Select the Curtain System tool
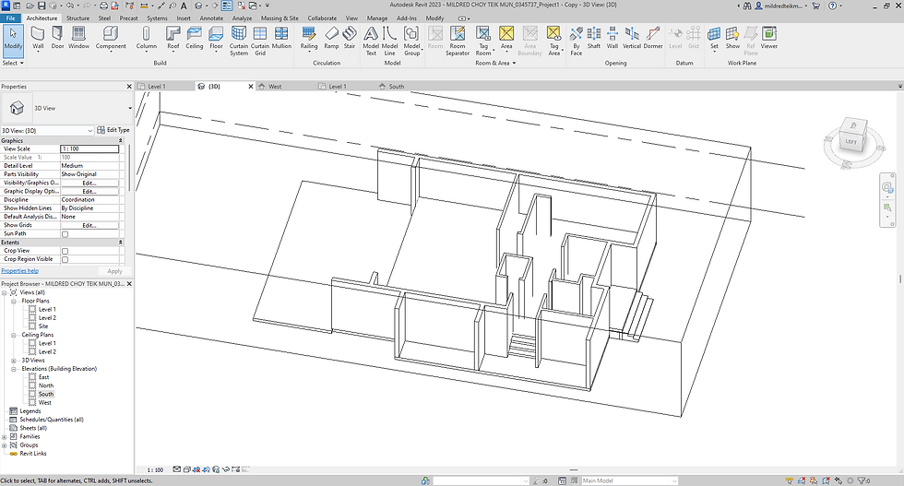The height and width of the screenshot is (486, 904). click(x=239, y=41)
